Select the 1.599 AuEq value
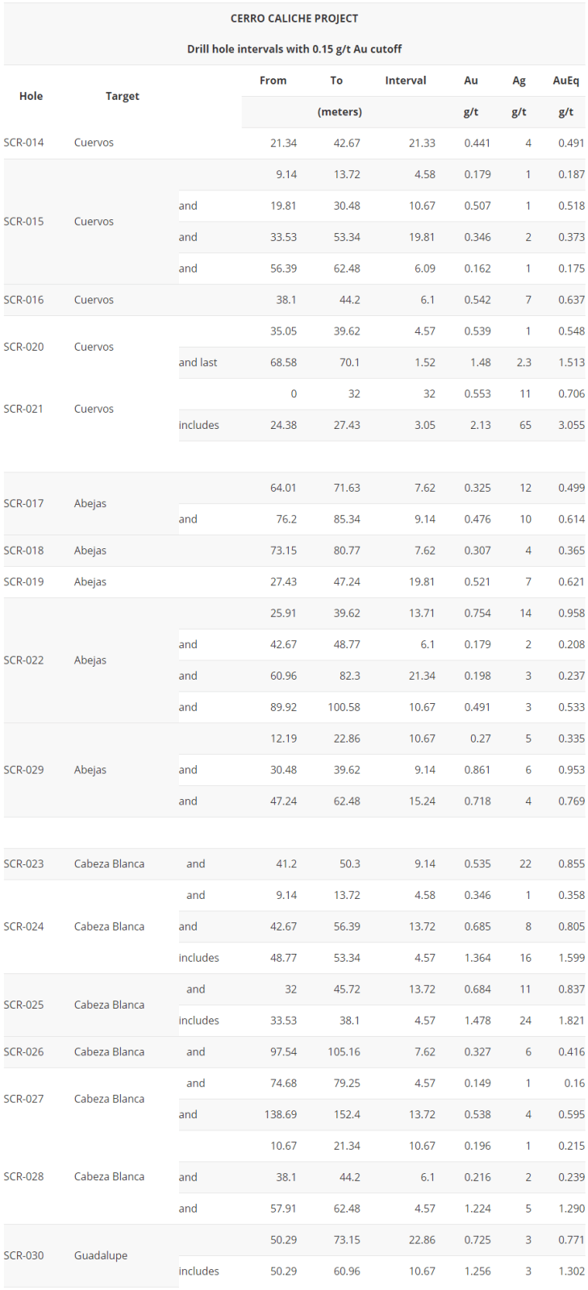Screen dimensions: 588x1290 [x=571, y=958]
